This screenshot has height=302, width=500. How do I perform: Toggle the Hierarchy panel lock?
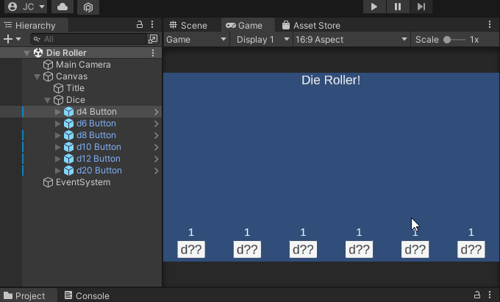(x=140, y=24)
